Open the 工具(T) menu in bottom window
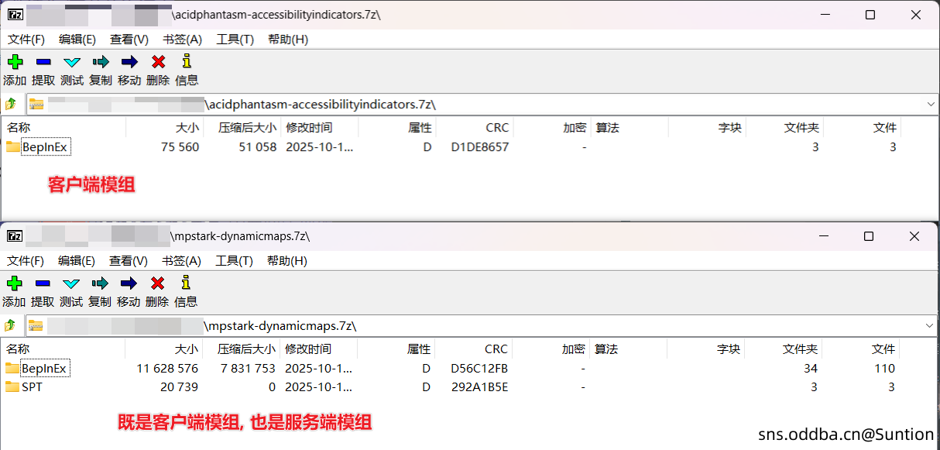 [234, 261]
